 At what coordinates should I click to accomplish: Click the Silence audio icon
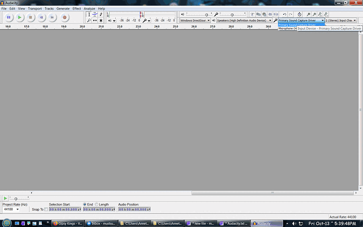click(276, 14)
